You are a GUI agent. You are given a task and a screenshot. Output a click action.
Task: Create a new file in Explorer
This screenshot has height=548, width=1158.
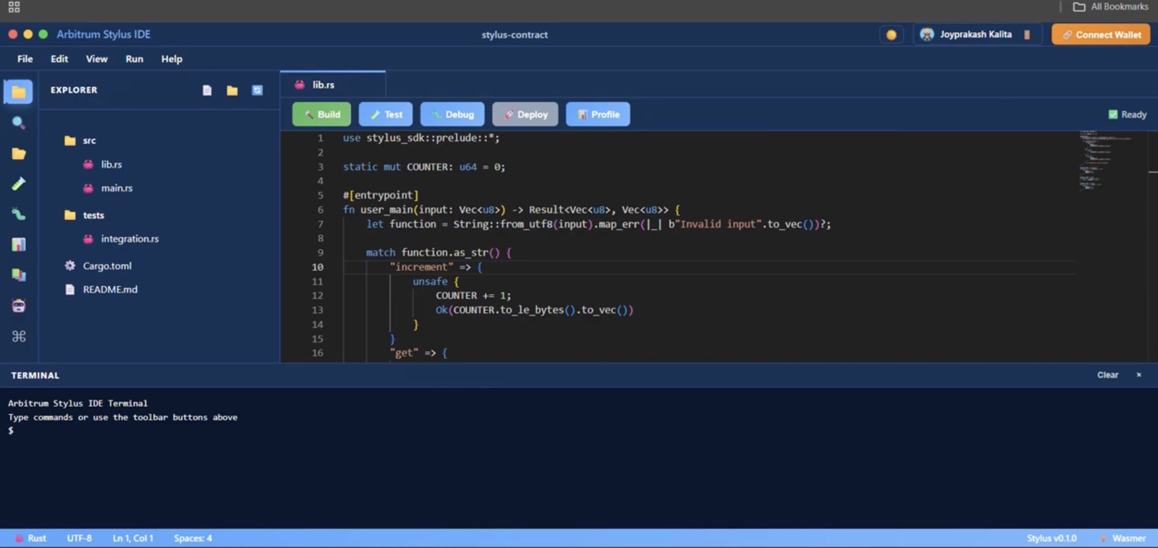pos(207,90)
